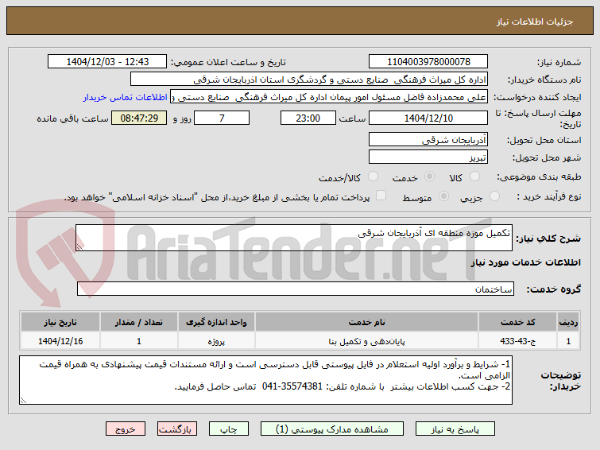Click the quantity cell showing 1
Image resolution: width=600 pixels, height=450 pixels.
coord(138,341)
